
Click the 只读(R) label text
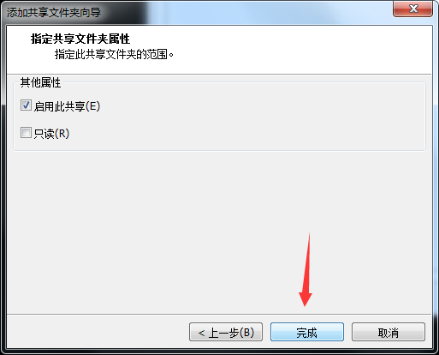point(51,134)
